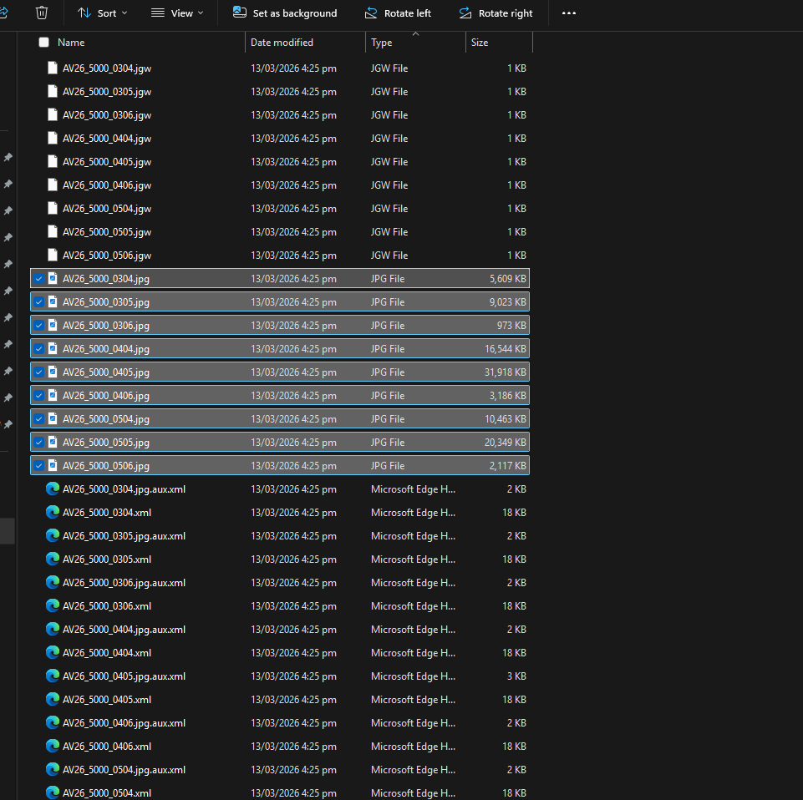Image resolution: width=803 pixels, height=800 pixels.
Task: Sort by the Size column header
Action: tap(480, 43)
